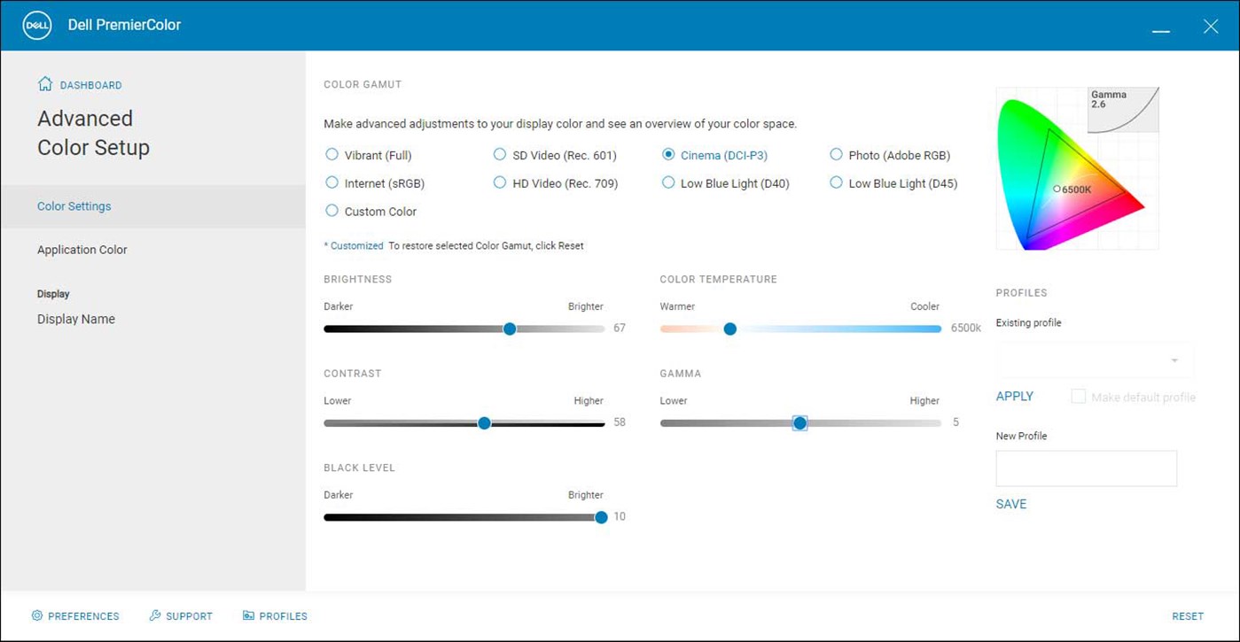Click the Dell logo in the title bar

pyautogui.click(x=35, y=26)
